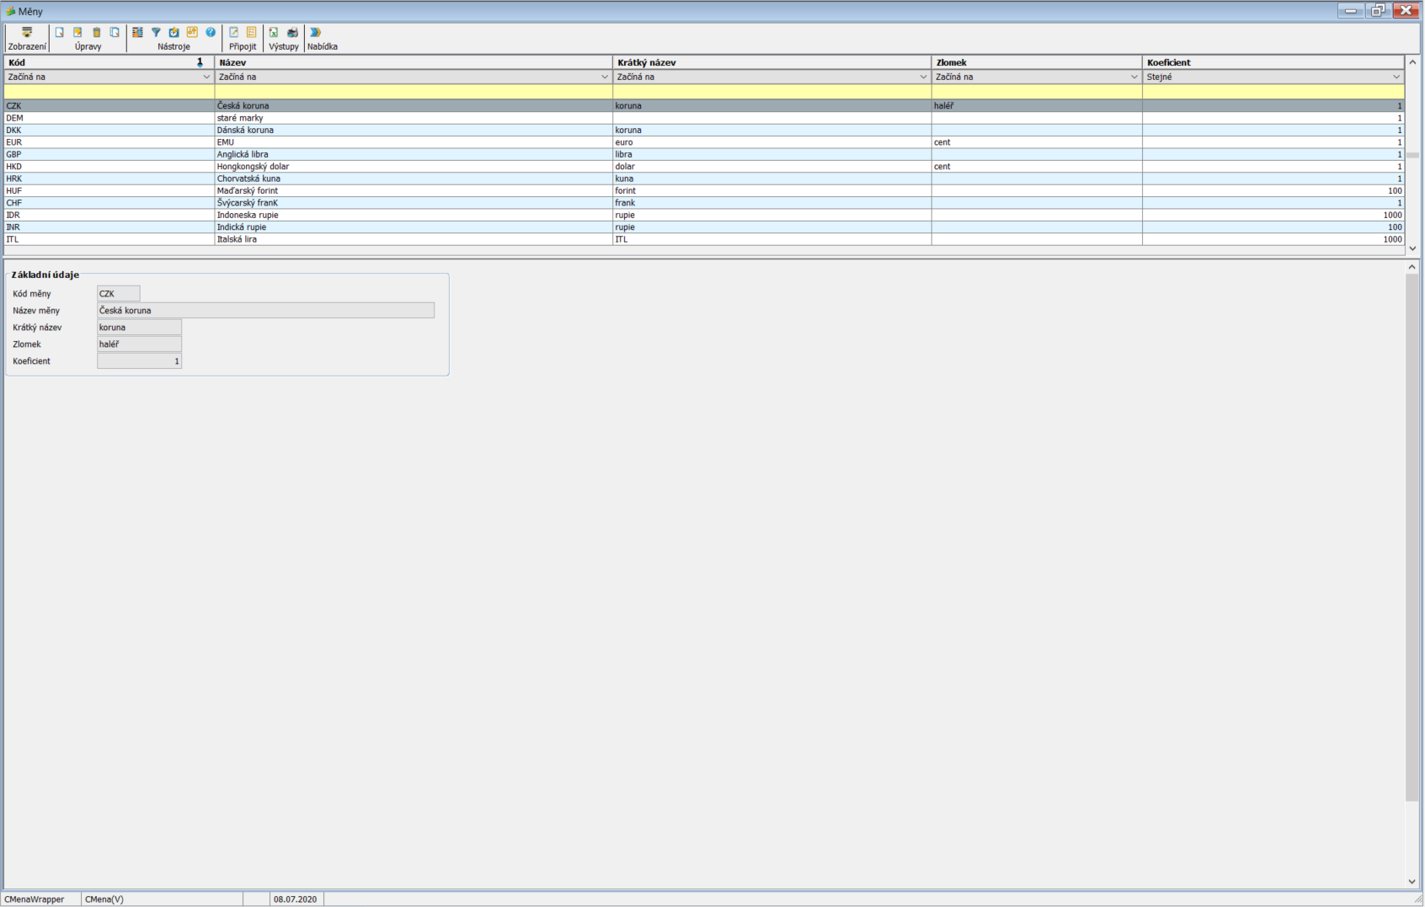Open help with the question mark icon
This screenshot has height=907, width=1425.
tap(211, 33)
